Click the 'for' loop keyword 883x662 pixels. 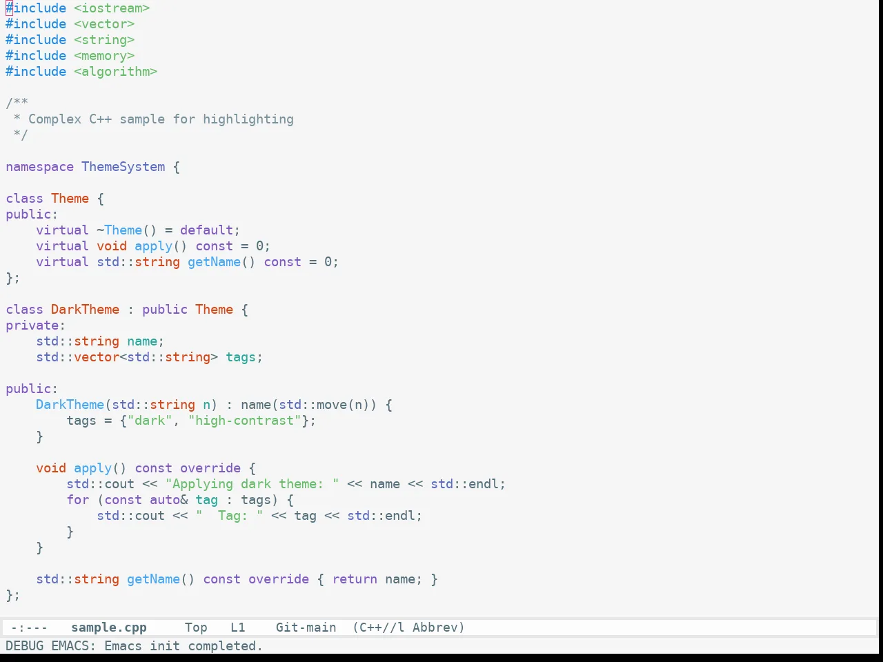pyautogui.click(x=78, y=500)
